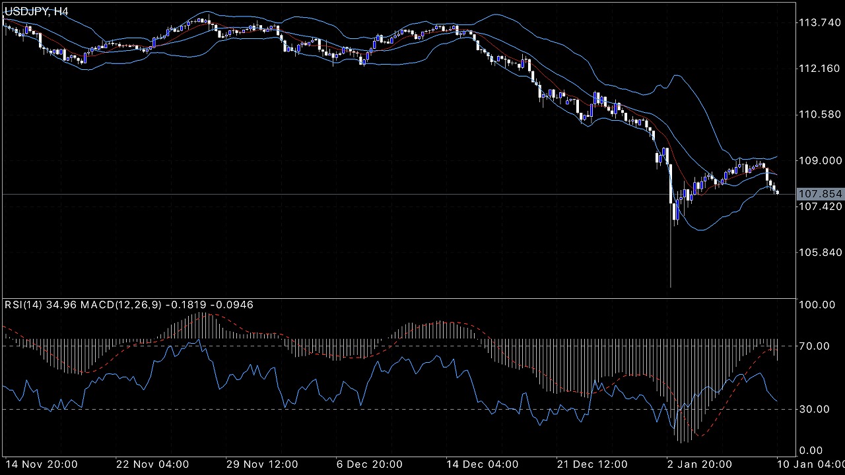This screenshot has height=475, width=845.
Task: Click the 100.00 indicator scale label
Action: tap(814, 304)
